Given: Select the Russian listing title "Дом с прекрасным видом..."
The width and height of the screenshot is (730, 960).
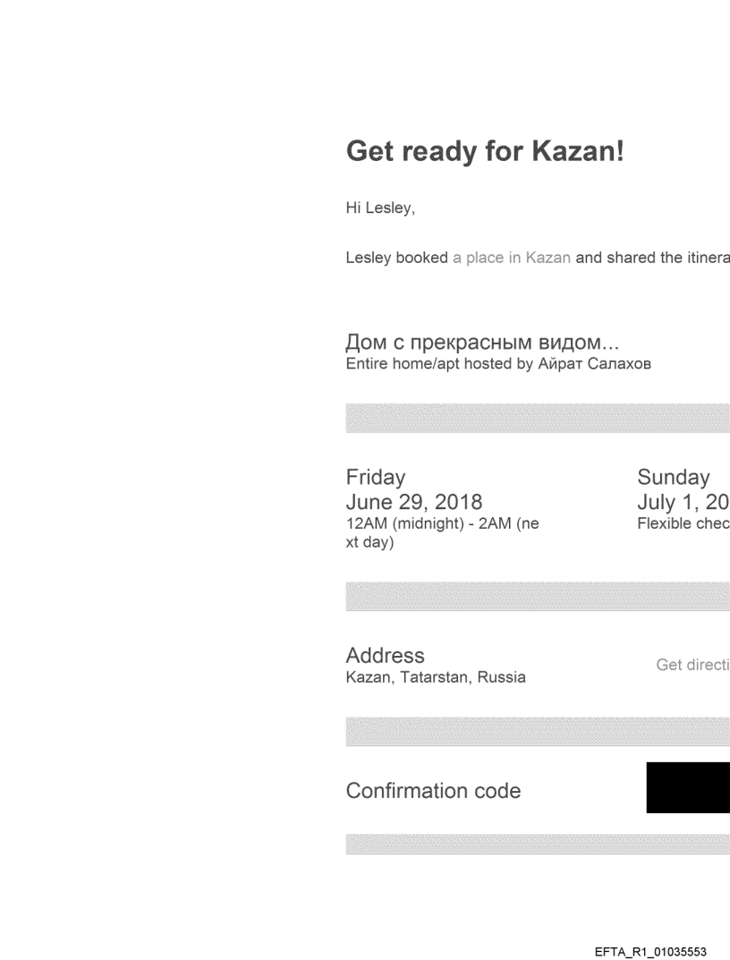Looking at the screenshot, I should pos(483,344).
